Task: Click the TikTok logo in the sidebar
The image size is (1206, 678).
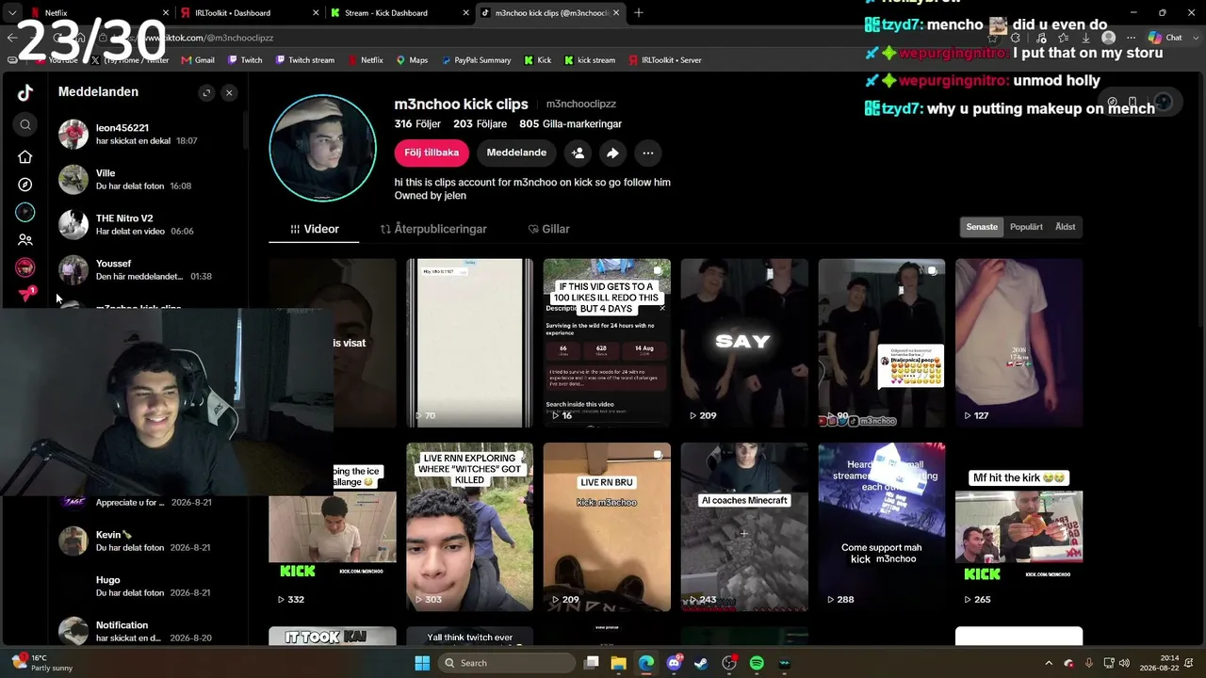Action: pos(25,92)
